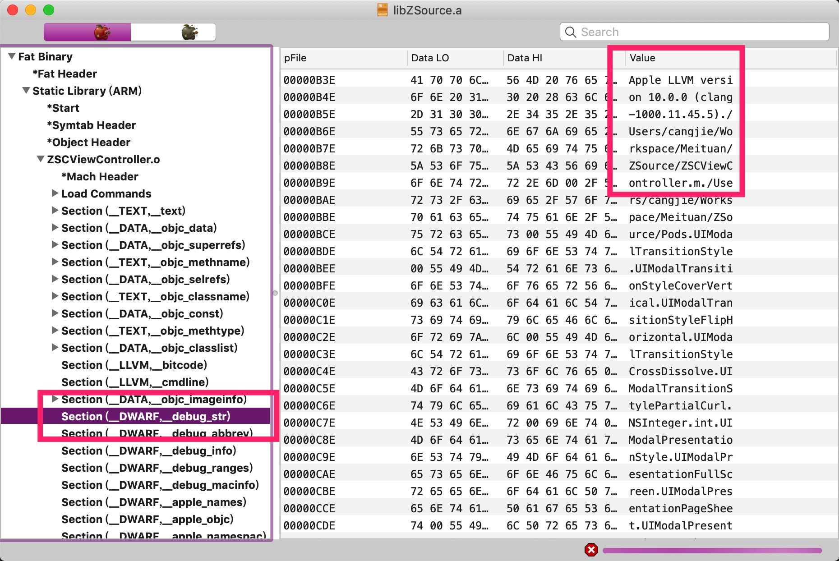Viewport: 839px width, 561px height.
Task: Click value 'NSInteger.int.UI'
Action: [680, 423]
